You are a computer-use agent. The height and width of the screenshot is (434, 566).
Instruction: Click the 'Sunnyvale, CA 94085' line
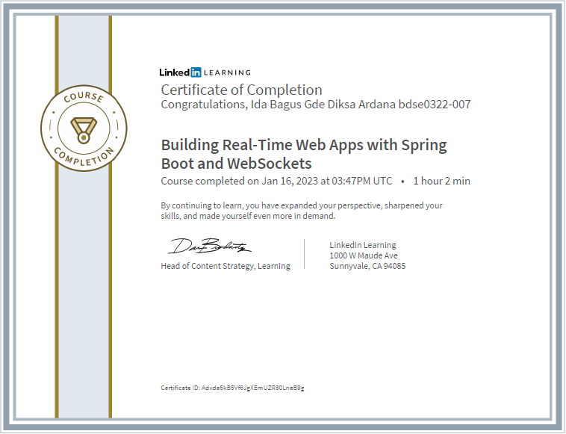click(367, 266)
